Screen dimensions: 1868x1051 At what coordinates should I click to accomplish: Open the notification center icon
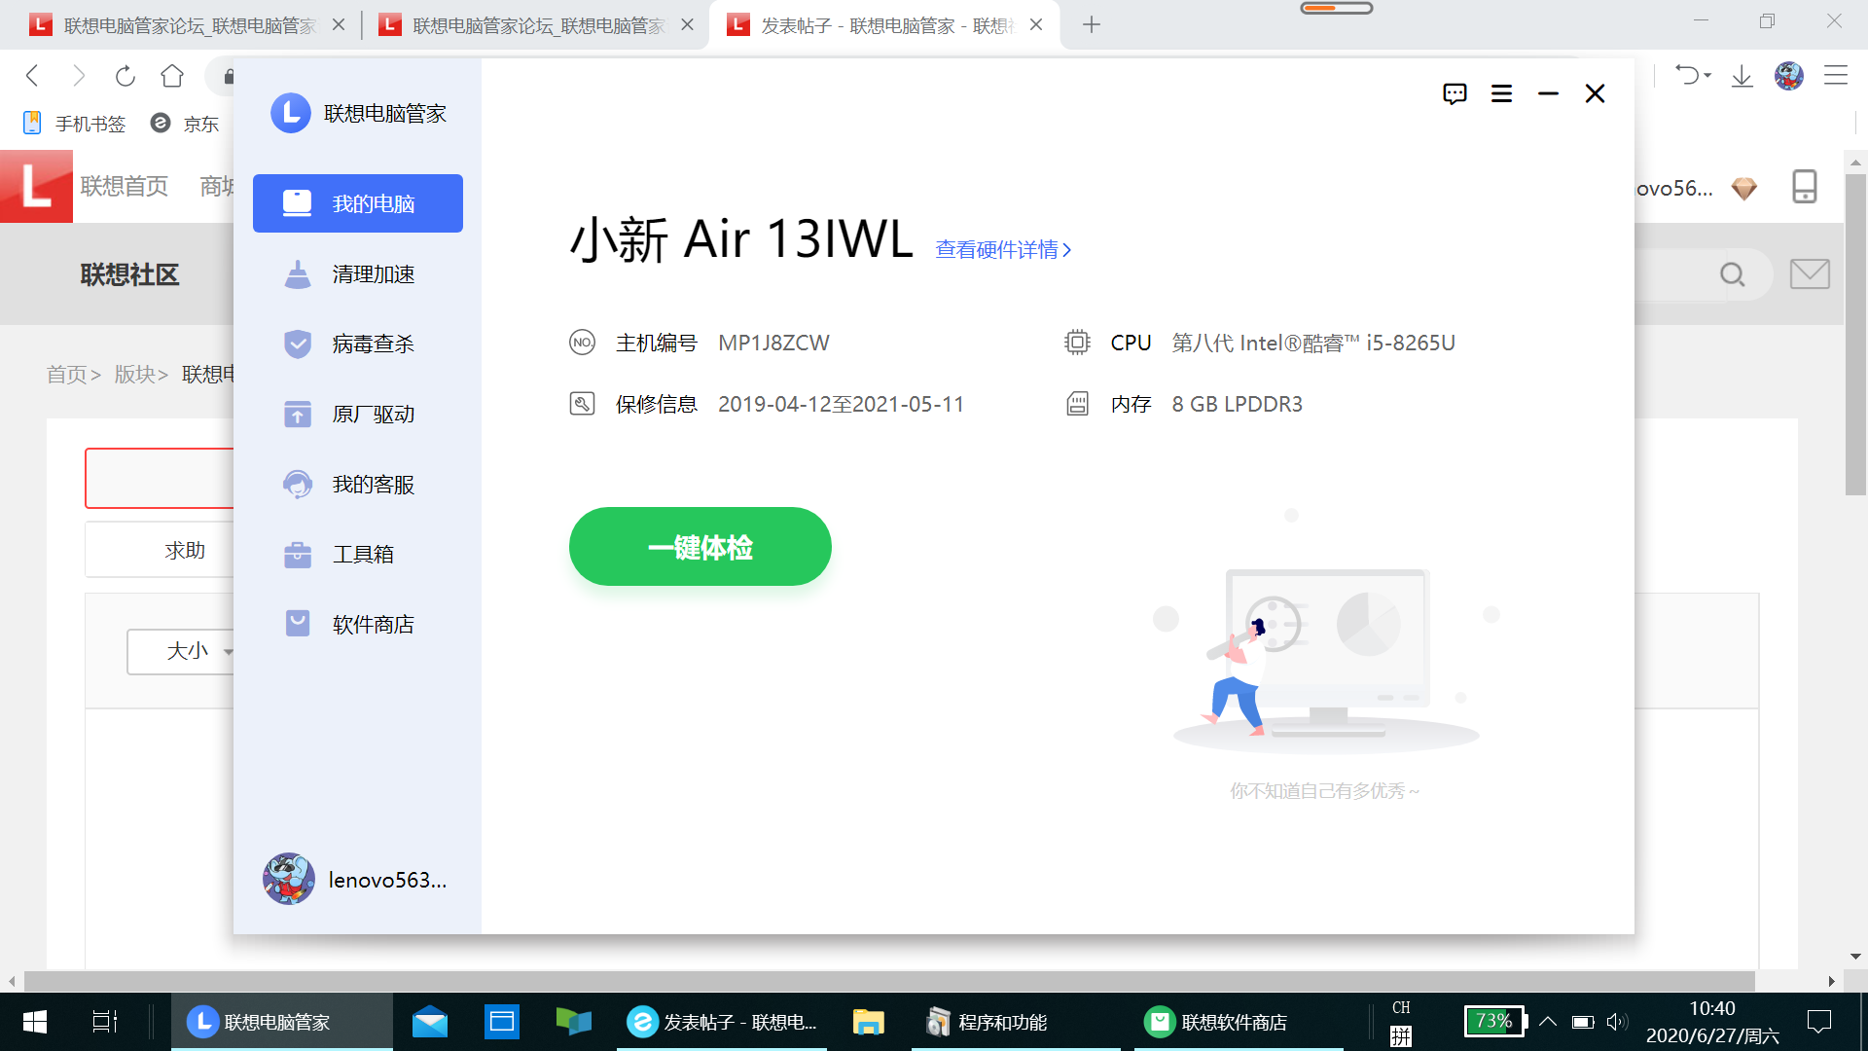point(1818,1022)
